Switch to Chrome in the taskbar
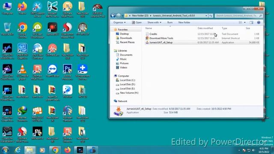Image resolution: width=274 pixels, height=154 pixels. pos(55,150)
